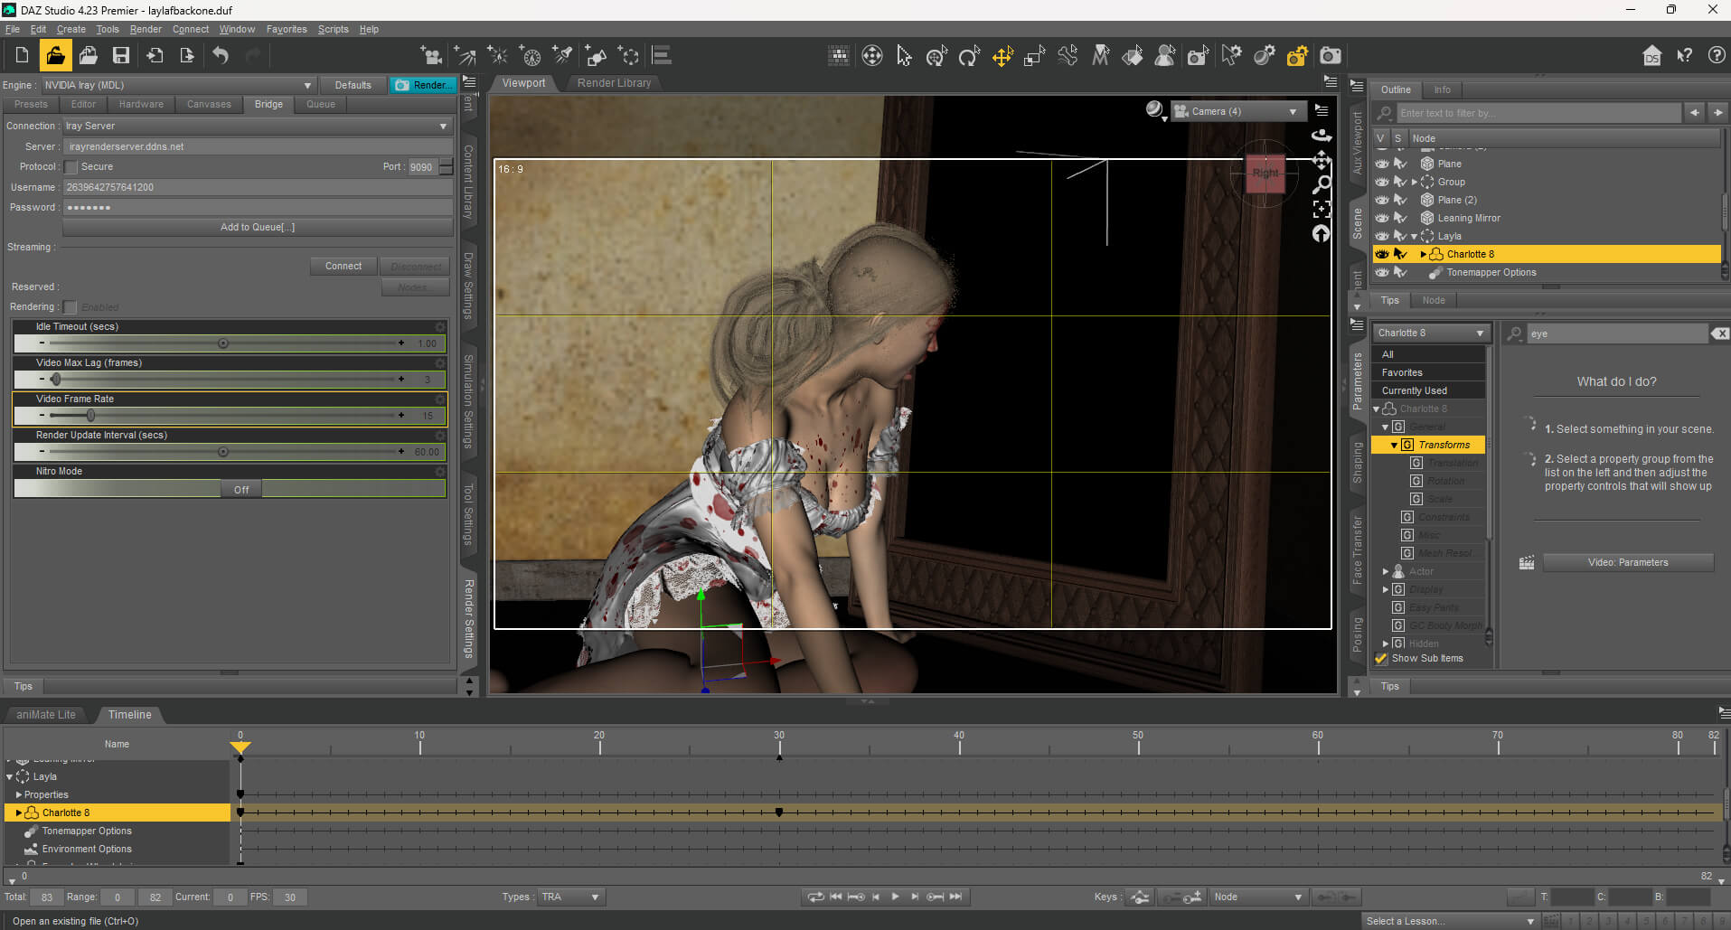Open the Types TRA dropdown
Viewport: 1731px width, 930px height.
(x=571, y=897)
